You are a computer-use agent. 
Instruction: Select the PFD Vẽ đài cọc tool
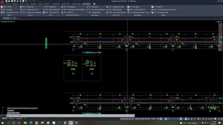coord(67,12)
